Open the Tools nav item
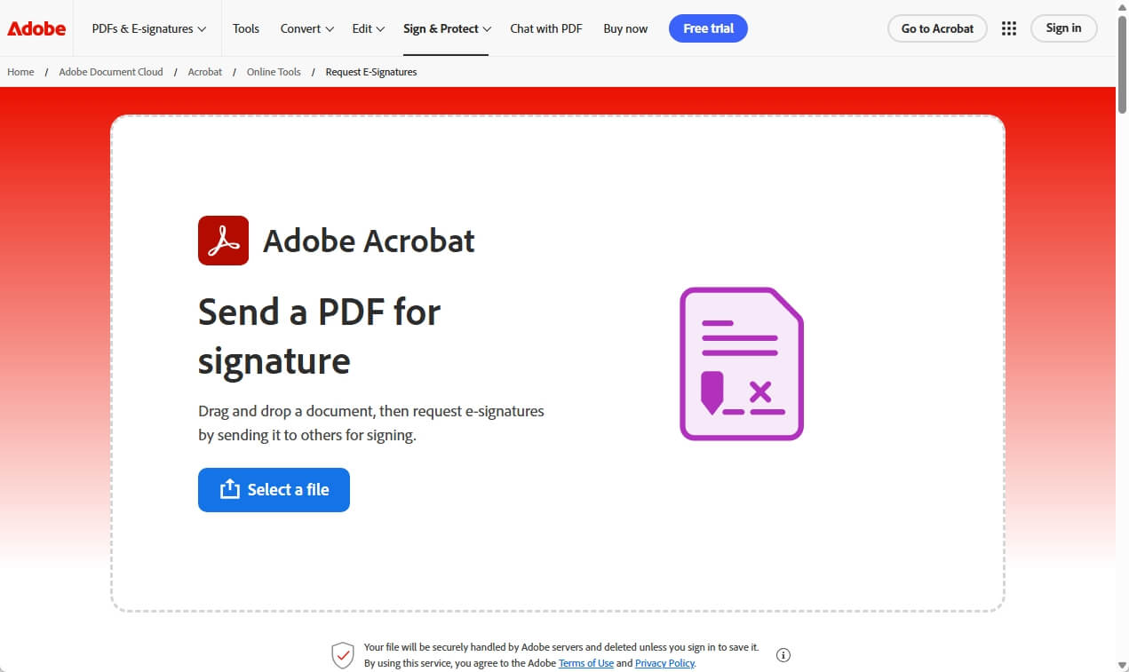The image size is (1129, 672). pos(246,28)
